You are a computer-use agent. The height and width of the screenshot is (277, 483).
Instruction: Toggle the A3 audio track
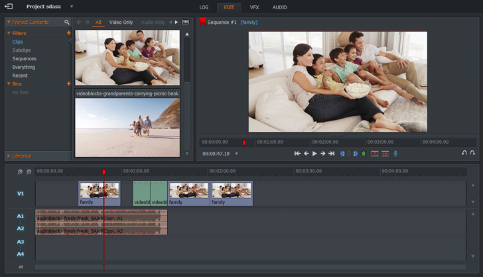20,242
